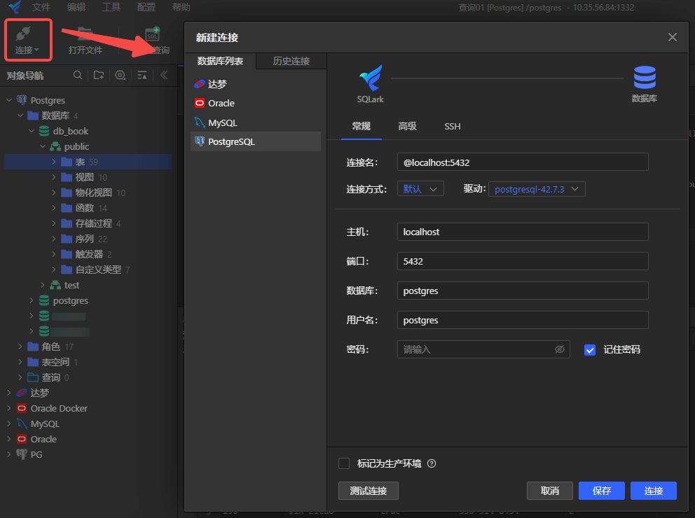Image resolution: width=695 pixels, height=518 pixels.
Task: Open the 编辑 menu
Action: coord(76,7)
